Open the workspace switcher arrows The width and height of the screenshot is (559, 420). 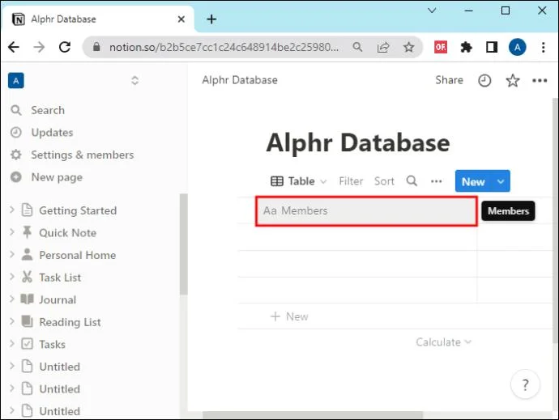click(x=134, y=80)
